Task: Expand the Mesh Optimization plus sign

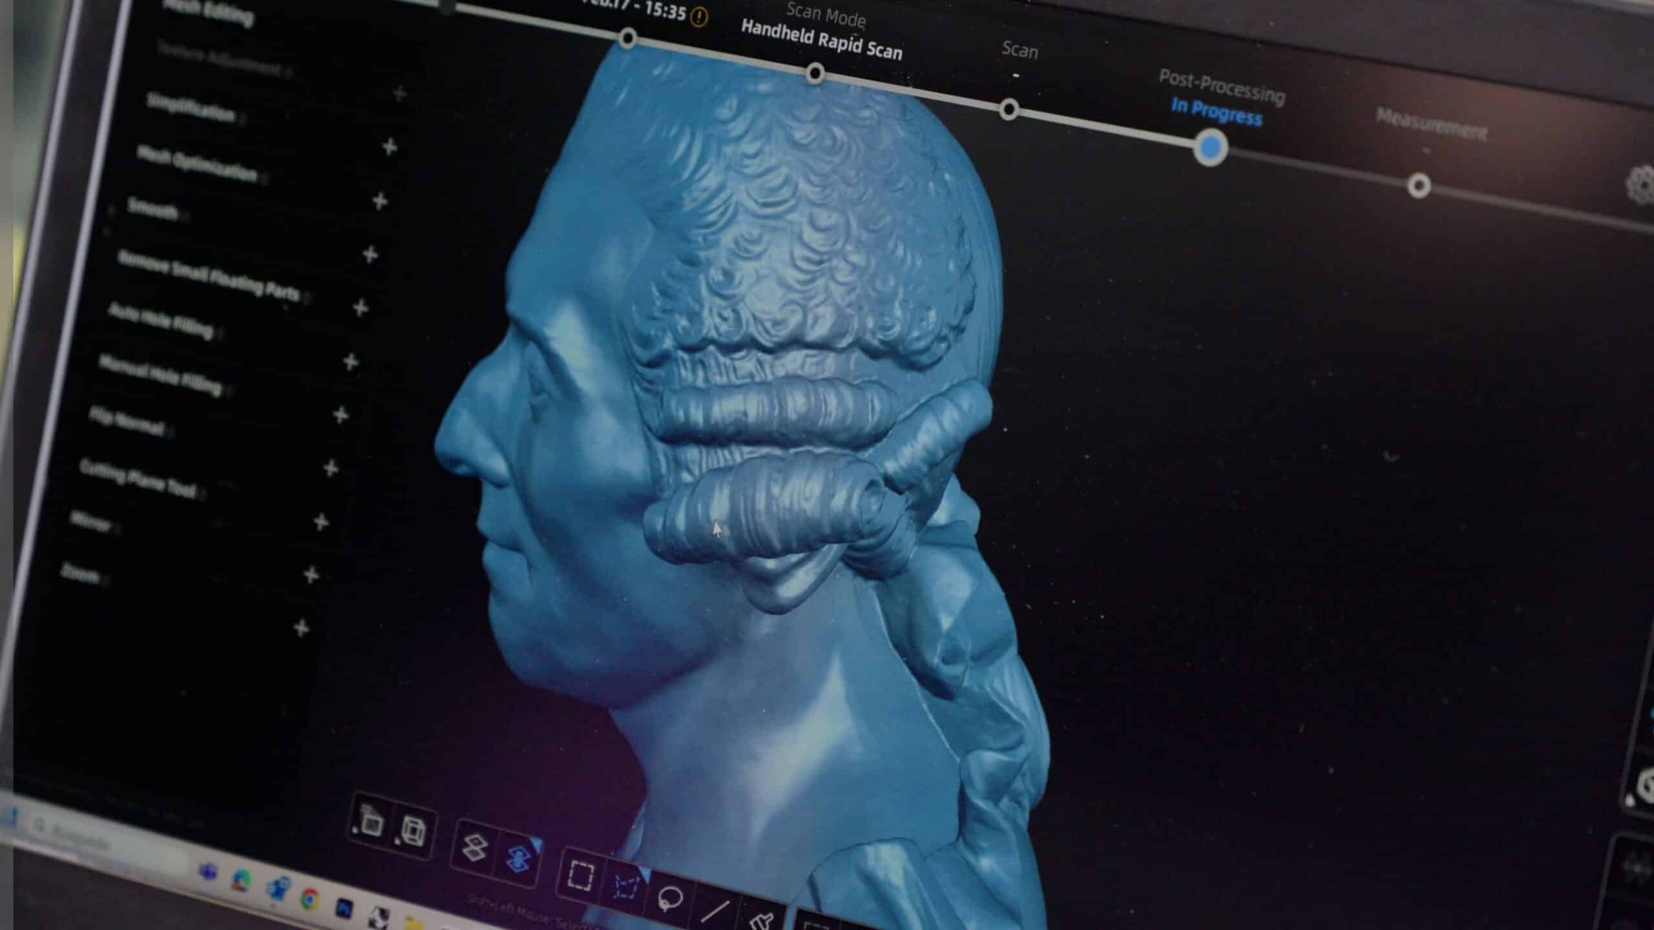Action: (x=380, y=201)
